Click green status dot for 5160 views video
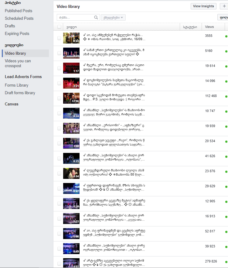228x268 pixels. click(226, 51)
